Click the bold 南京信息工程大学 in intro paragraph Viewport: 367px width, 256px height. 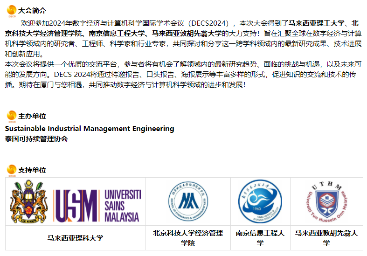pyautogui.click(x=117, y=34)
